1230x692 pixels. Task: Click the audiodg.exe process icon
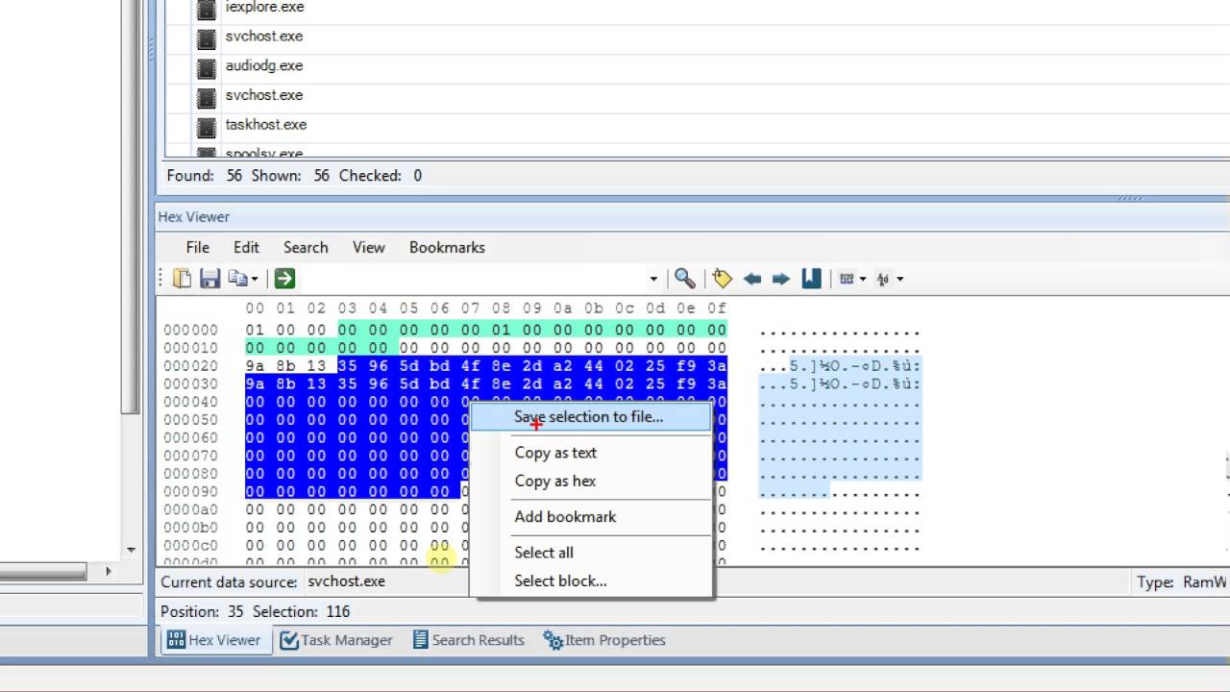[x=206, y=68]
